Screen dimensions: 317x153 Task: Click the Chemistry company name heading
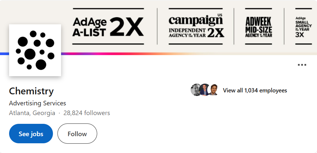click(x=31, y=91)
